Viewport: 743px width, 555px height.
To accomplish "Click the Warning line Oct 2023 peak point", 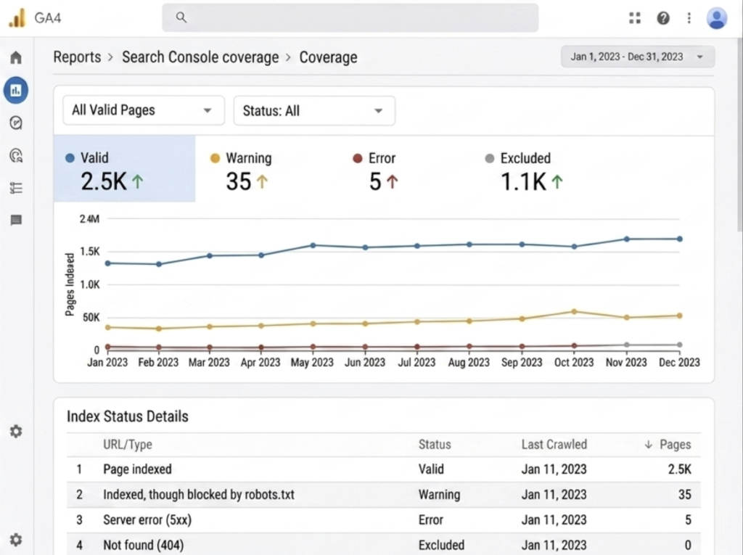I will click(575, 312).
